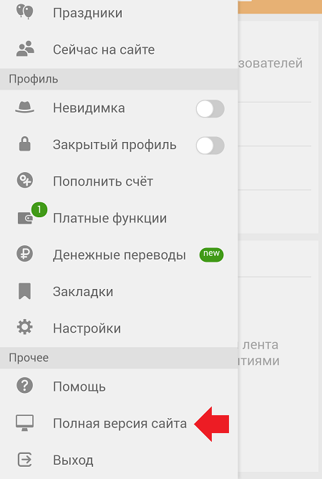Open Полная версия сайта link
Image resolution: width=322 pixels, height=479 pixels.
point(119,423)
